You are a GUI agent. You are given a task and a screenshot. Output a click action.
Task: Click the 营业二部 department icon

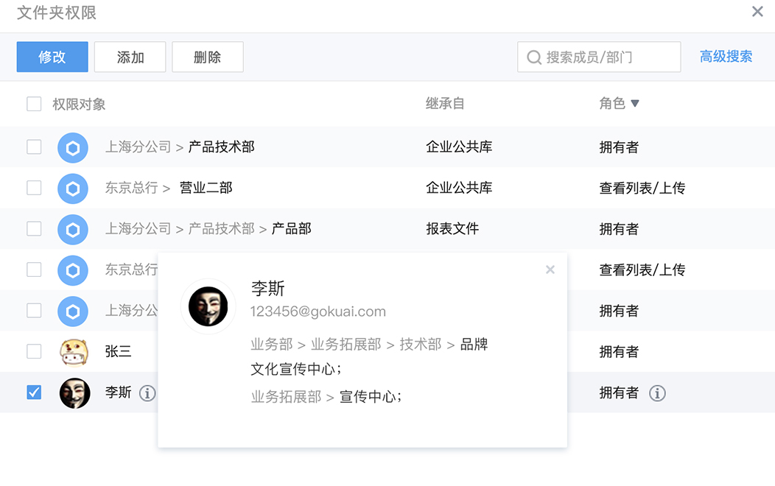[73, 189]
